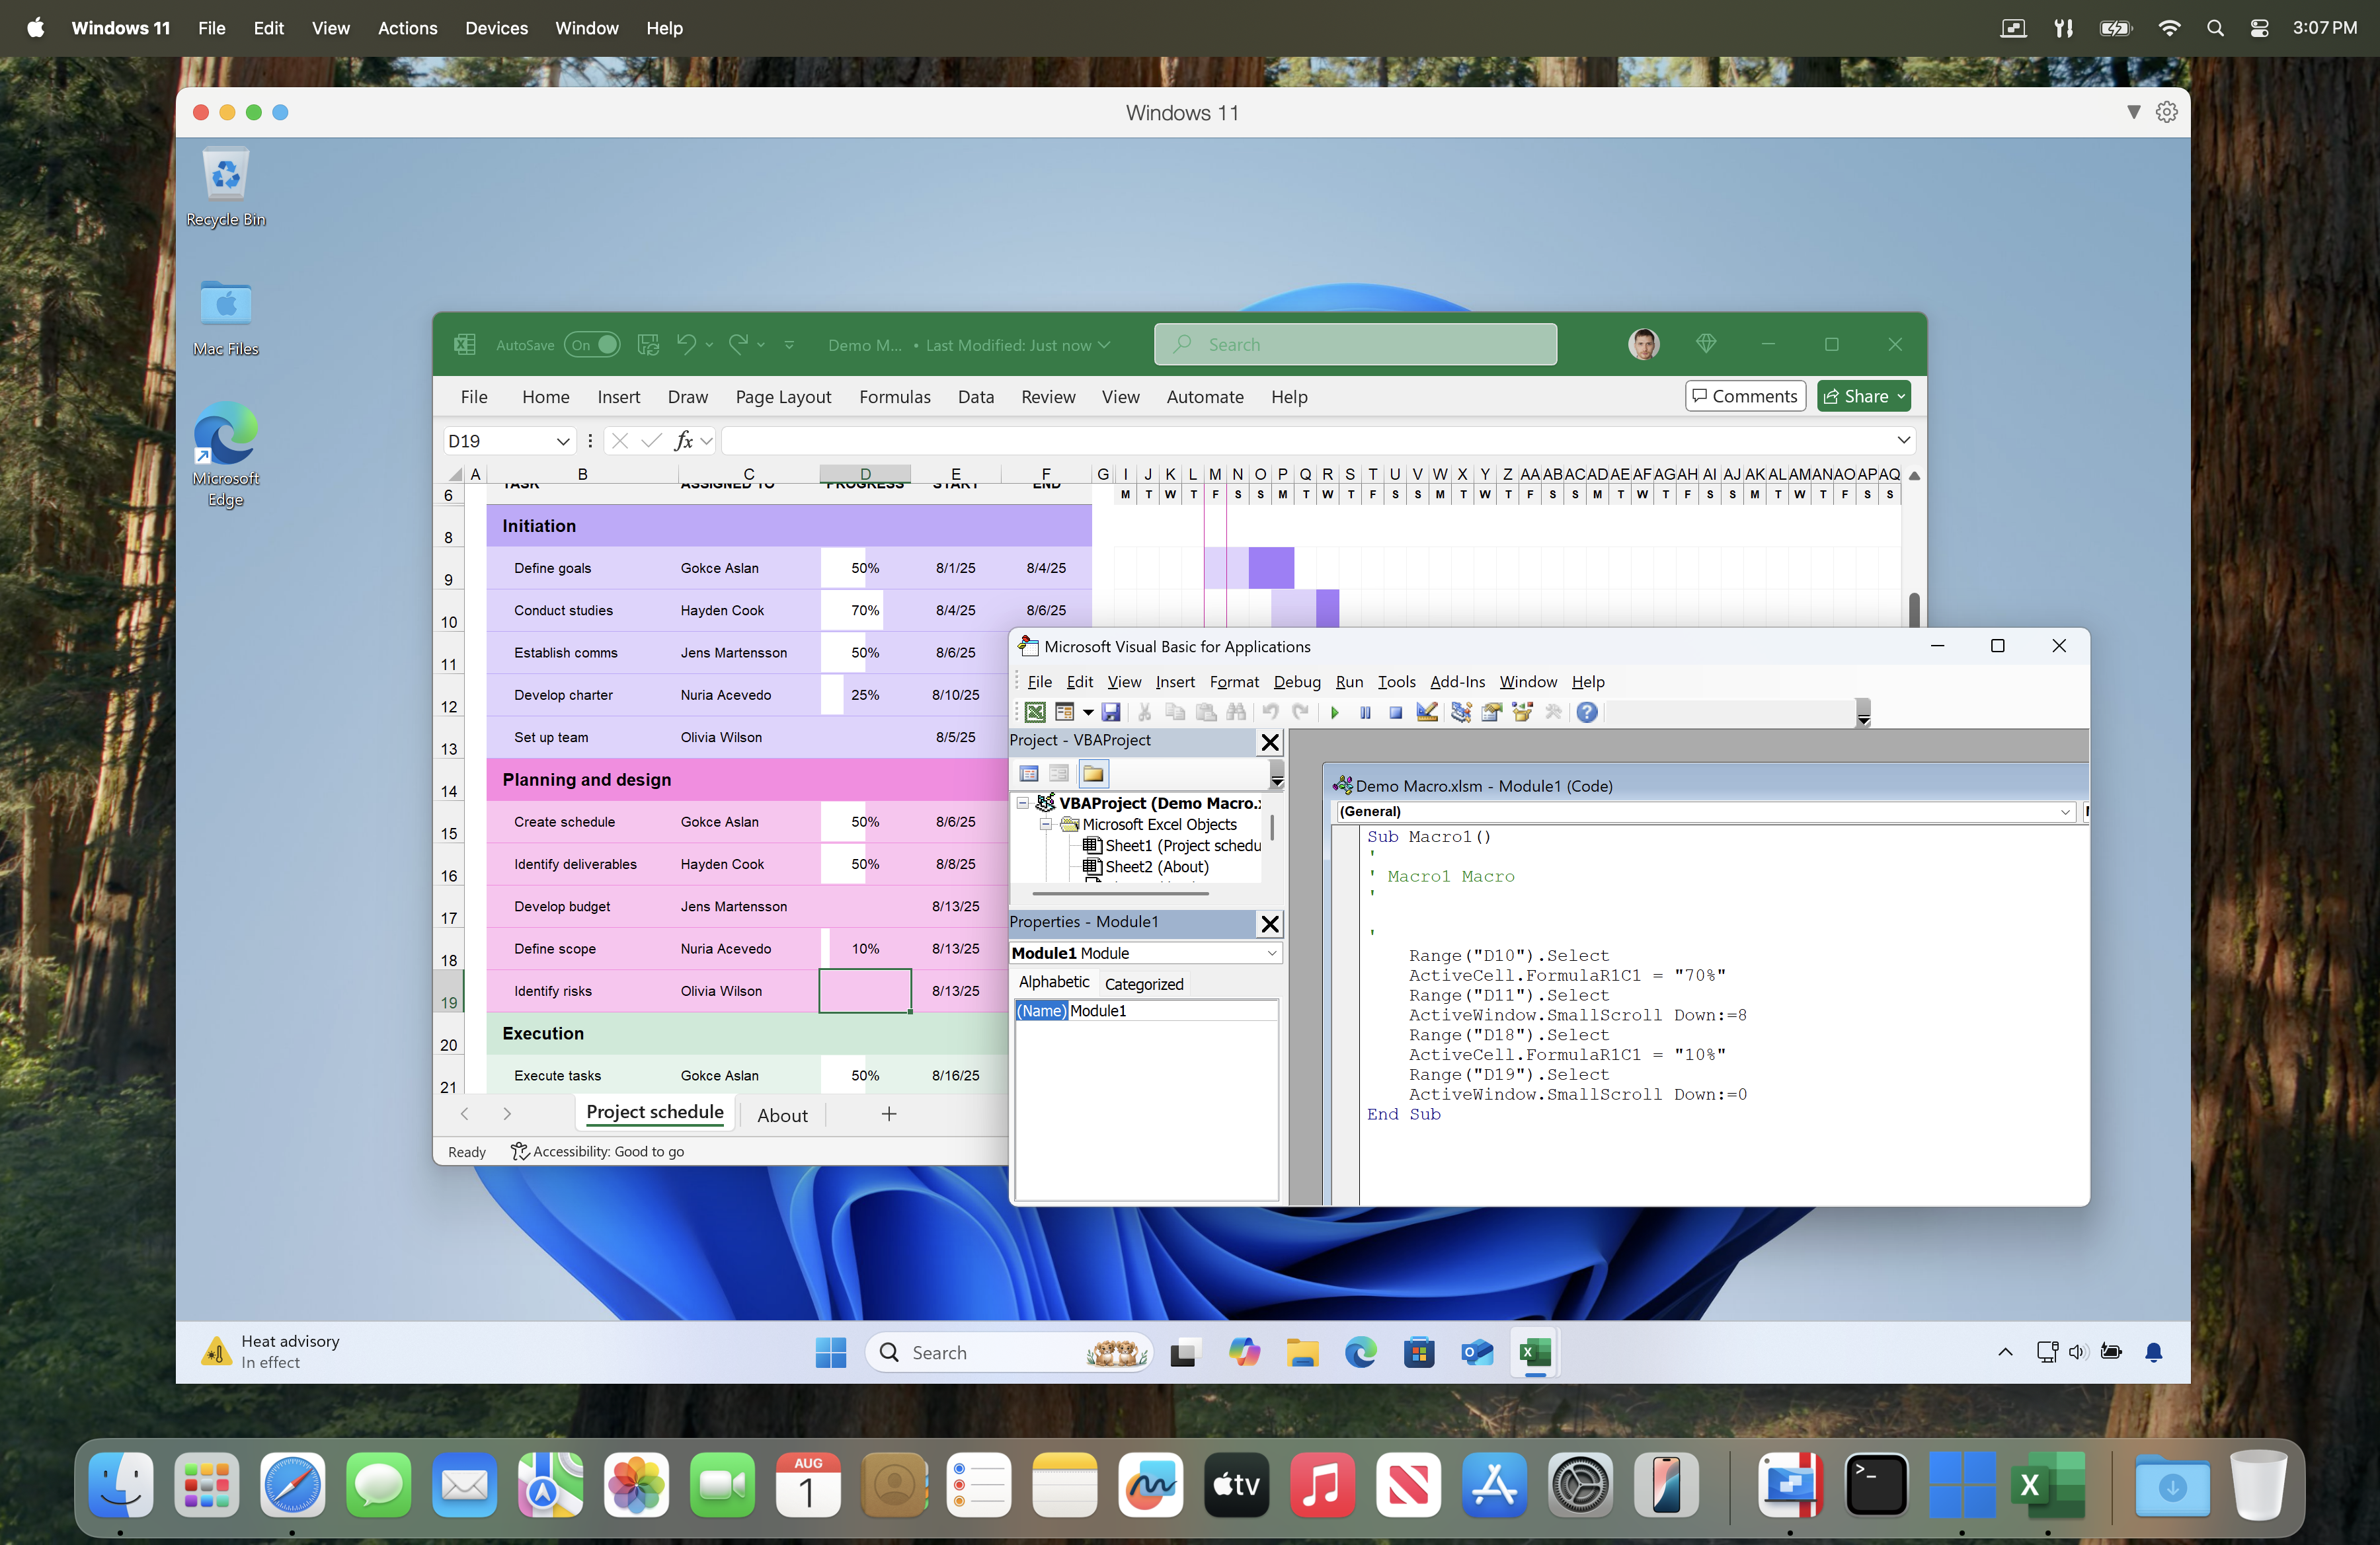The height and width of the screenshot is (1545, 2380).
Task: Open the (General) object dropdown
Action: tap(2065, 811)
